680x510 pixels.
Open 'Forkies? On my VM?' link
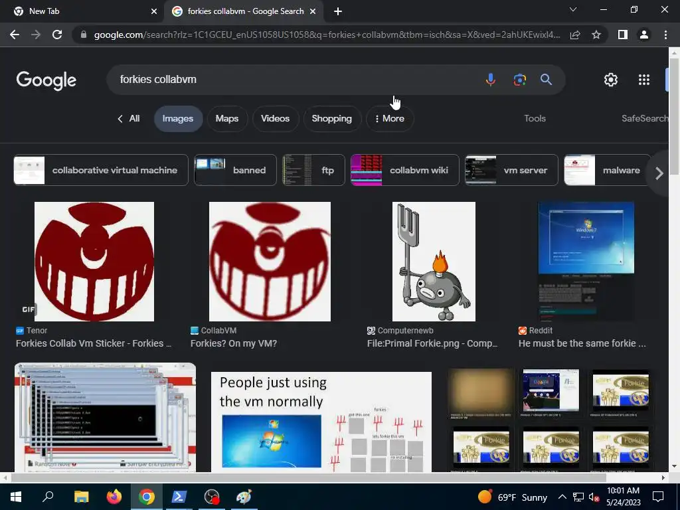(x=233, y=343)
